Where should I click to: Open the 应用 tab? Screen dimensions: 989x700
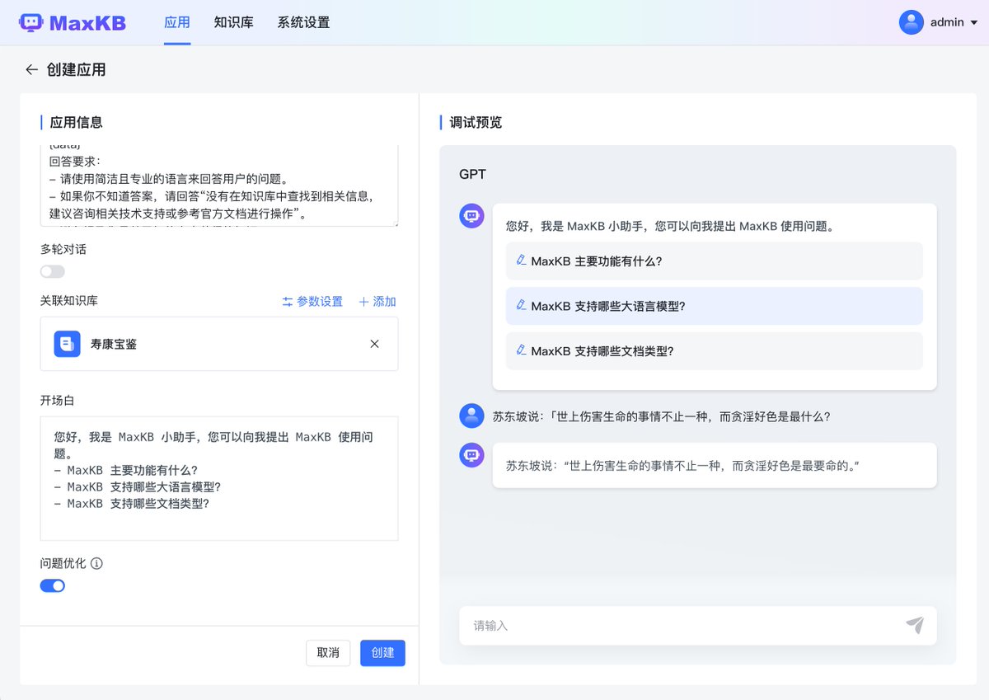tap(177, 22)
